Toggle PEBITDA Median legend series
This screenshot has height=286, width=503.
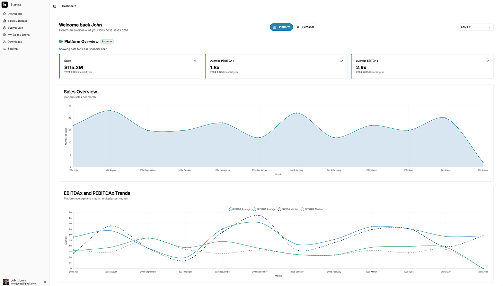point(312,209)
